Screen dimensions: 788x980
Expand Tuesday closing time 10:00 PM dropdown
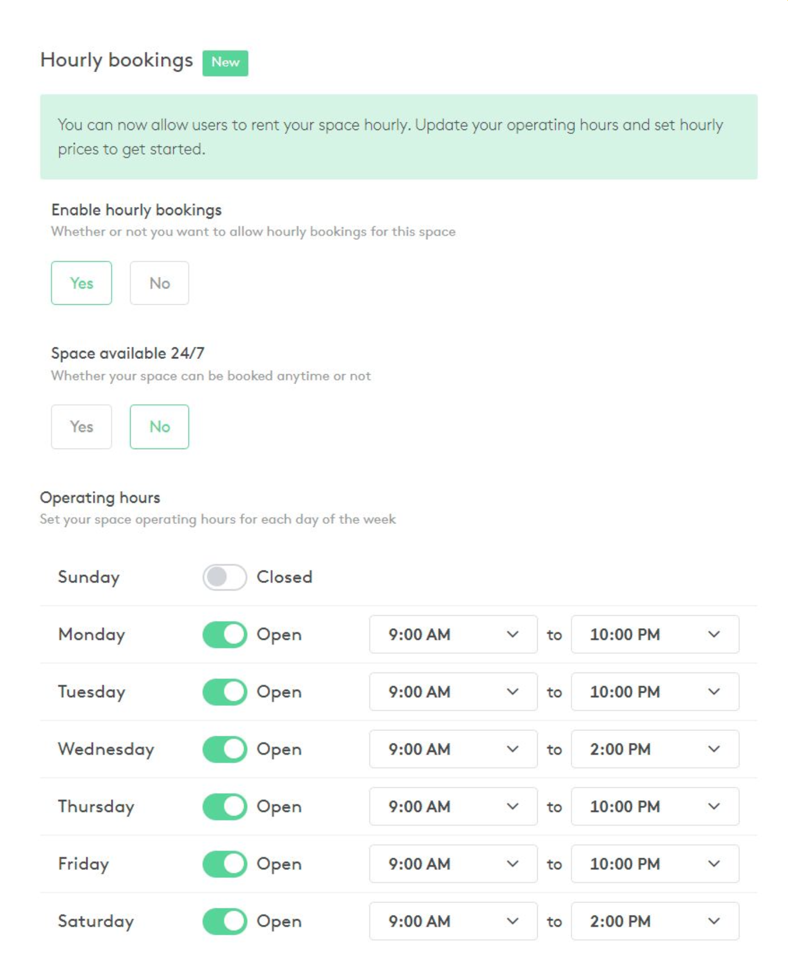coord(655,692)
